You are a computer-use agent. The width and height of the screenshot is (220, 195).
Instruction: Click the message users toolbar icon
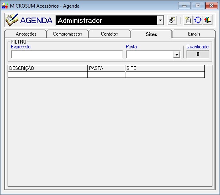tap(172, 20)
